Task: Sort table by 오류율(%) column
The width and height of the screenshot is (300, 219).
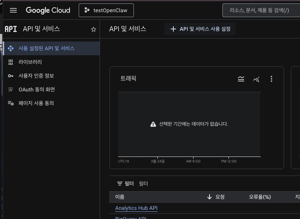Action: tap(260, 197)
